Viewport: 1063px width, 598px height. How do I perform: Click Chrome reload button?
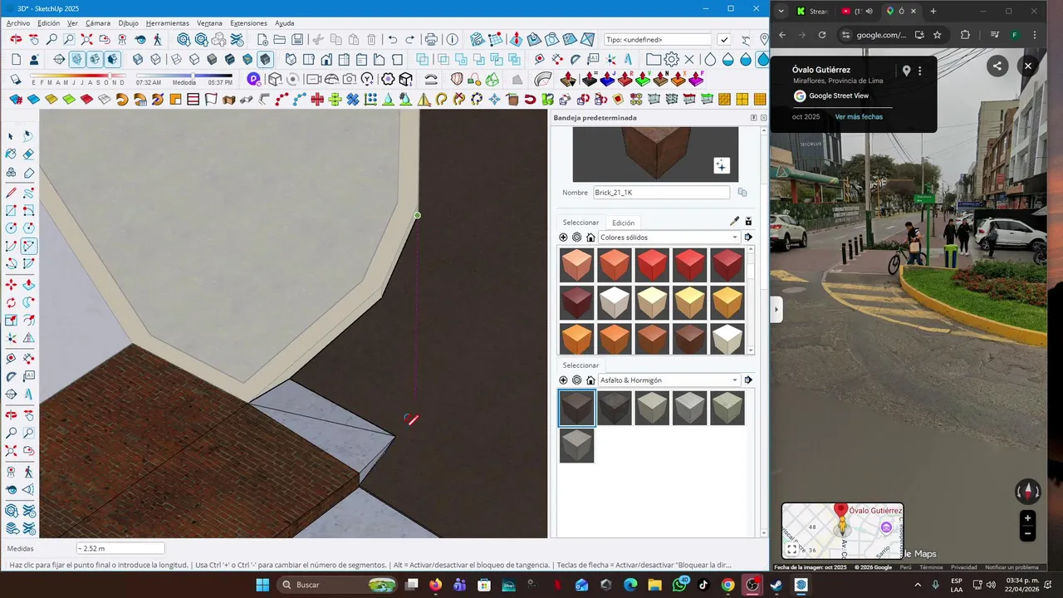click(x=822, y=35)
